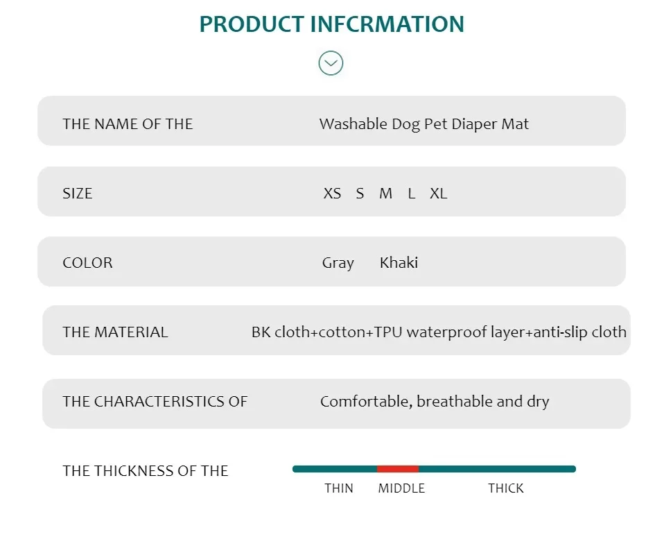Select THE NAME OF THE row label
Image resolution: width=664 pixels, height=546 pixels.
coord(128,123)
